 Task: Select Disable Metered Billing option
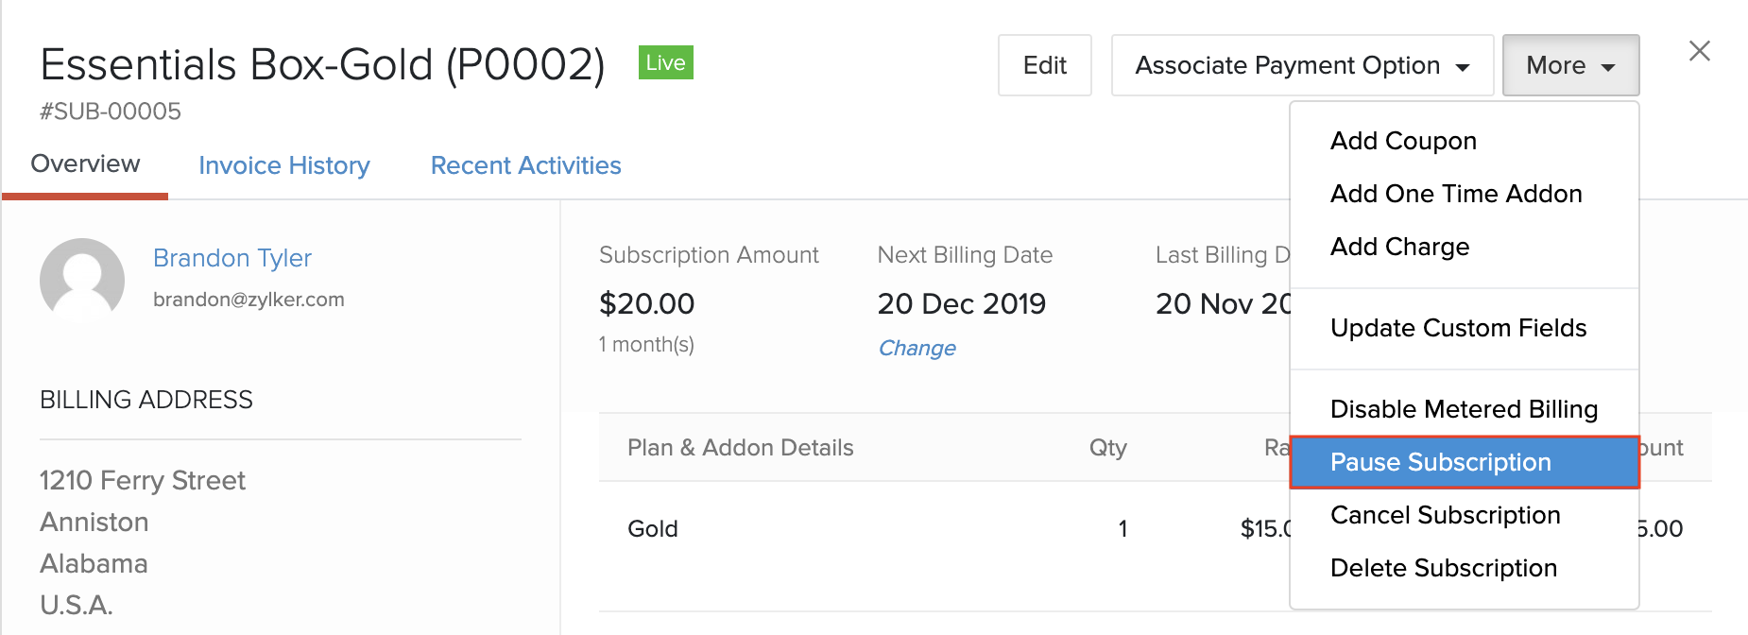(1464, 409)
